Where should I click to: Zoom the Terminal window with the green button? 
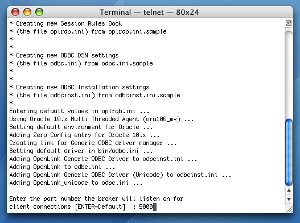point(39,12)
